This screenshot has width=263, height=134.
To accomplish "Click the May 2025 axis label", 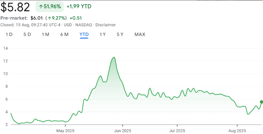I will coord(65,130).
